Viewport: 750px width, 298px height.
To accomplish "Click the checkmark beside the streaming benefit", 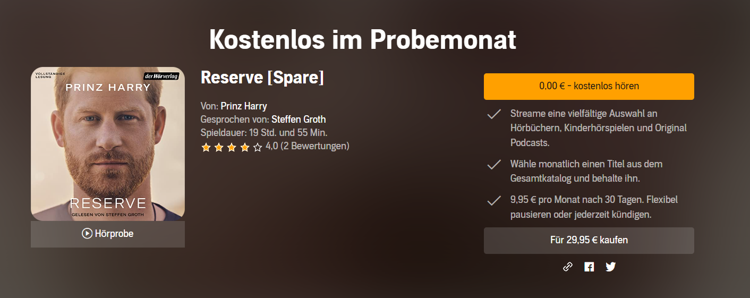I will pyautogui.click(x=495, y=114).
